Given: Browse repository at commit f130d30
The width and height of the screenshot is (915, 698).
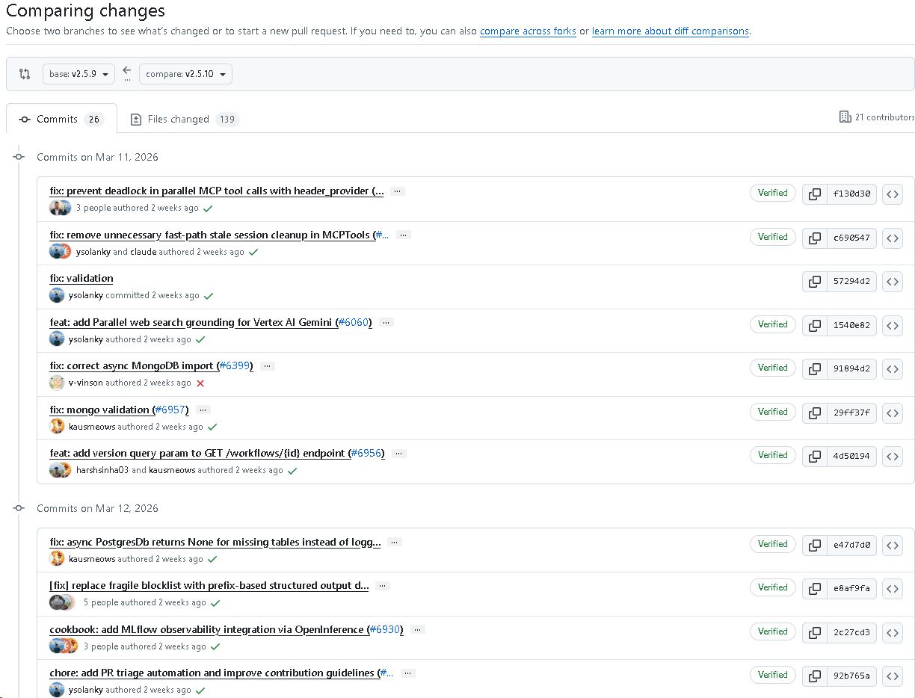Looking at the screenshot, I should pyautogui.click(x=893, y=194).
